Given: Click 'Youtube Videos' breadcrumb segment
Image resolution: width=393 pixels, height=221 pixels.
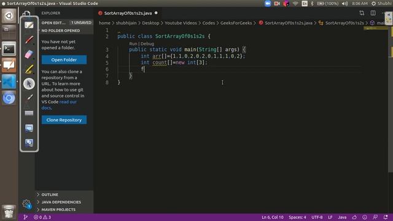Looking at the screenshot, I should (181, 23).
